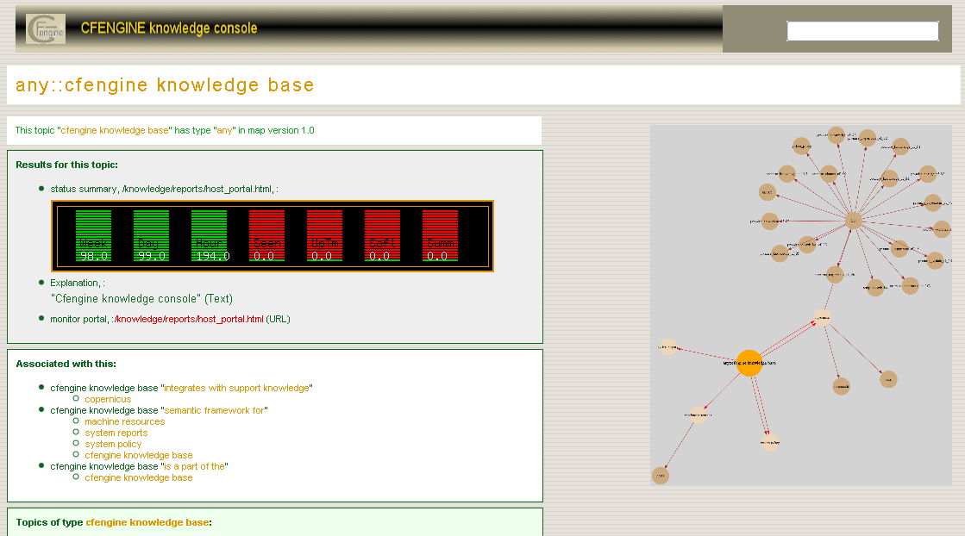
Task: Click the hub node with many radiating arrows
Action: (x=853, y=221)
